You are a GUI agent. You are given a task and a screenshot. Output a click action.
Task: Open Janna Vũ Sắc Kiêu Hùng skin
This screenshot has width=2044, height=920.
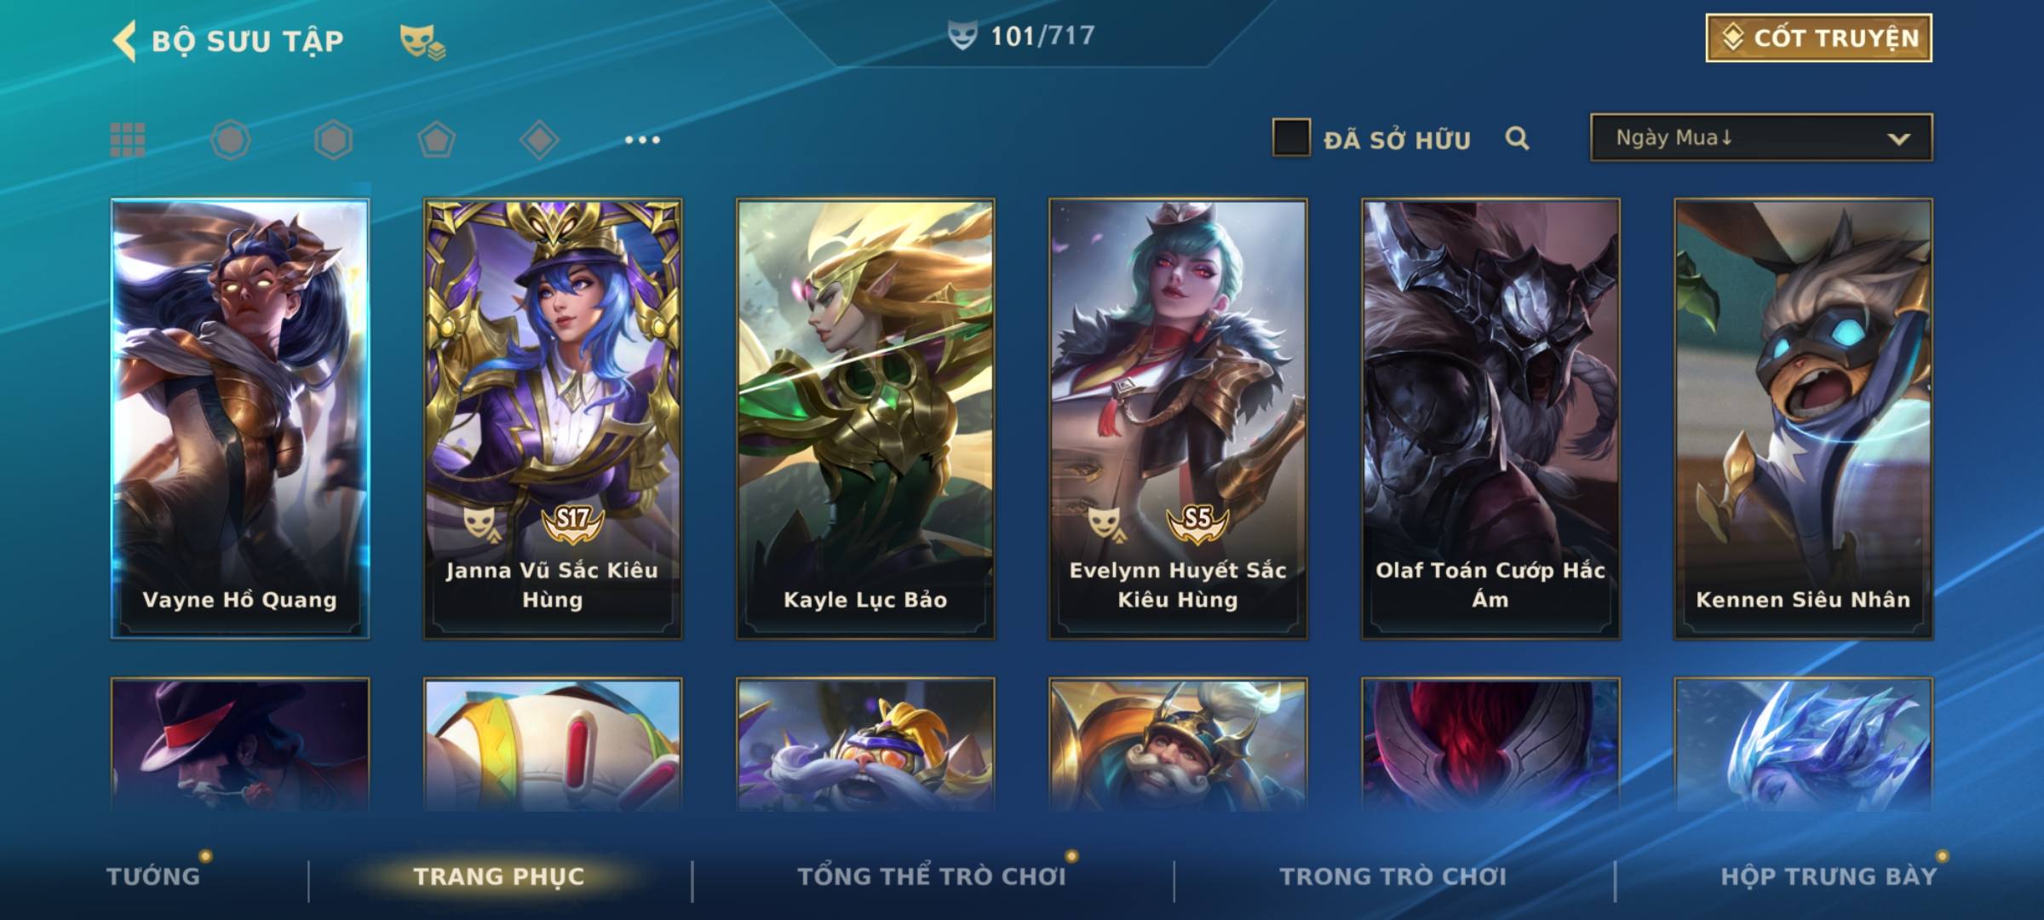coord(553,419)
